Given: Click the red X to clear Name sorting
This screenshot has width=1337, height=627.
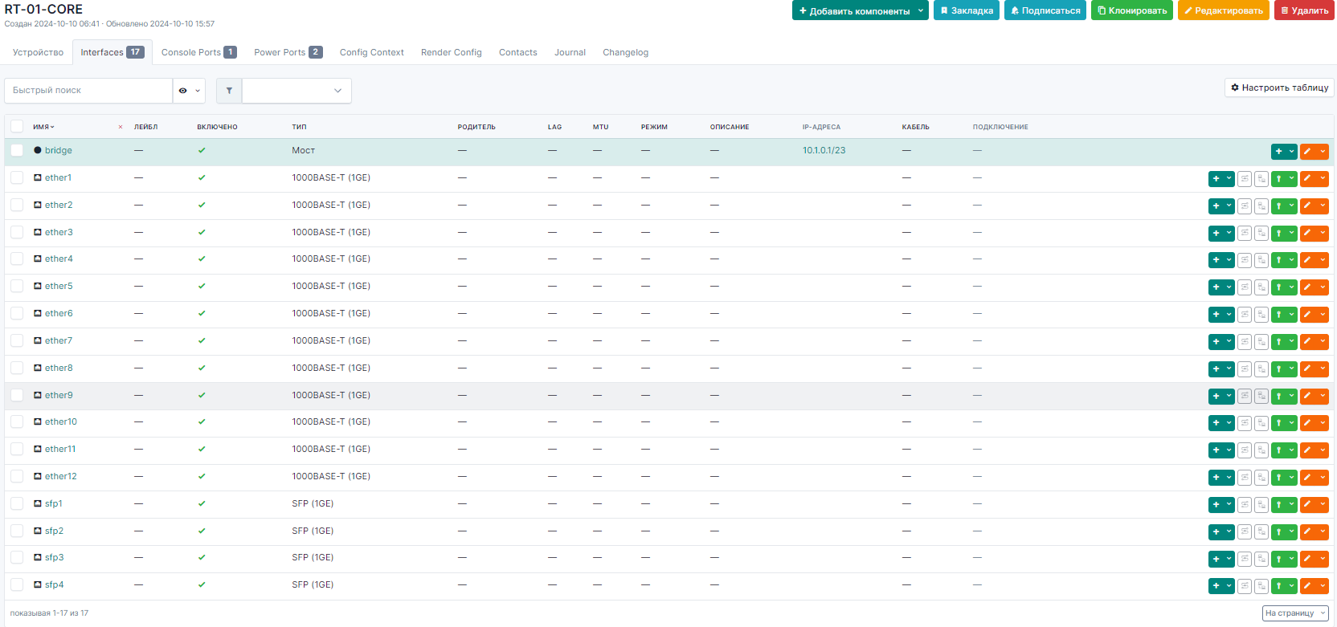Looking at the screenshot, I should click(121, 127).
